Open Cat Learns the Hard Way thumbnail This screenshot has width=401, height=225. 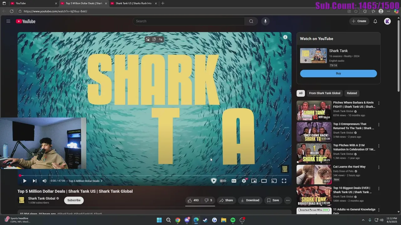tap(314, 174)
